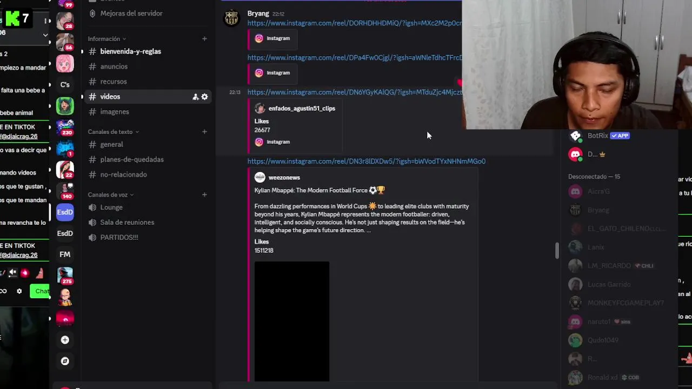This screenshot has height=389, width=692.
Task: Create channel in Canales de texto
Action: (204, 132)
